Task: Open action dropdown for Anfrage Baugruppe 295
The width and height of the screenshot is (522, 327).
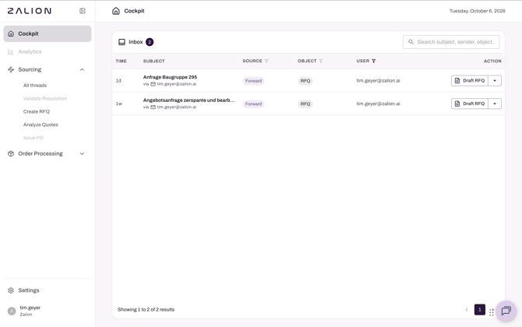Action: [x=495, y=80]
